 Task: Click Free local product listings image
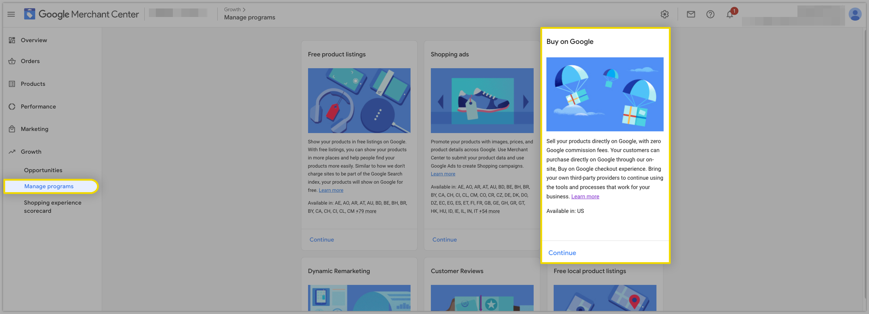pyautogui.click(x=605, y=298)
